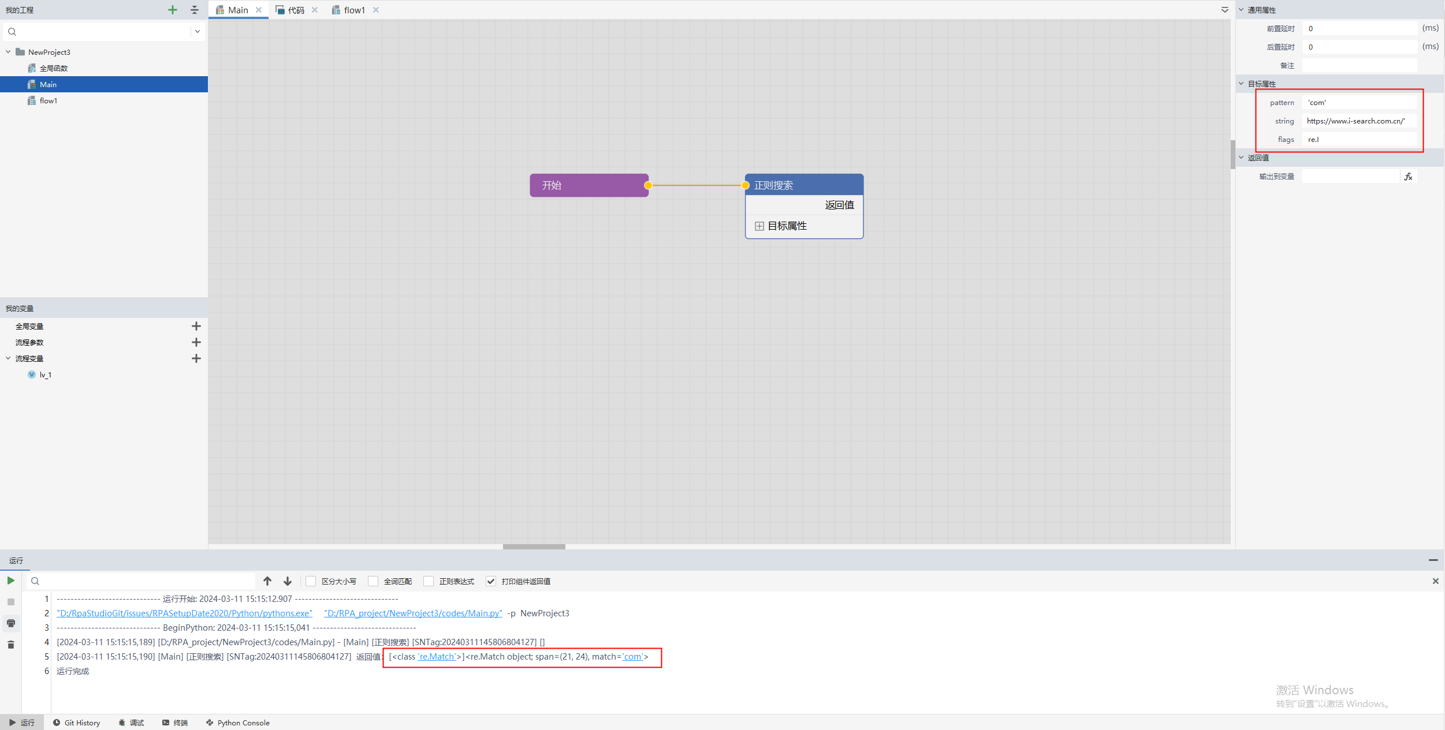Select the Main tab
This screenshot has height=730, width=1445.
(236, 9)
